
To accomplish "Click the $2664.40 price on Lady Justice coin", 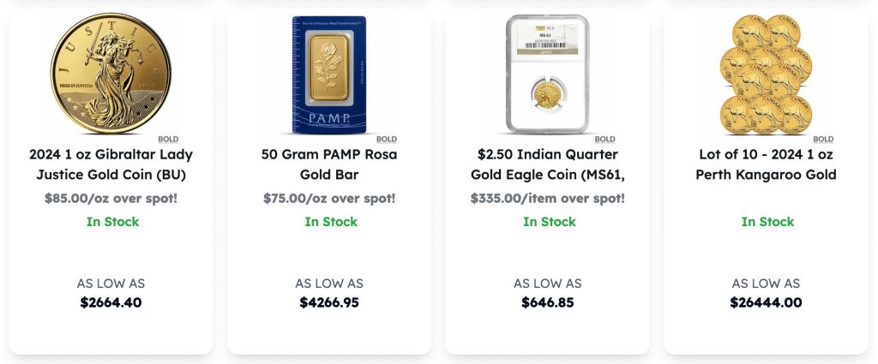I will pyautogui.click(x=111, y=302).
